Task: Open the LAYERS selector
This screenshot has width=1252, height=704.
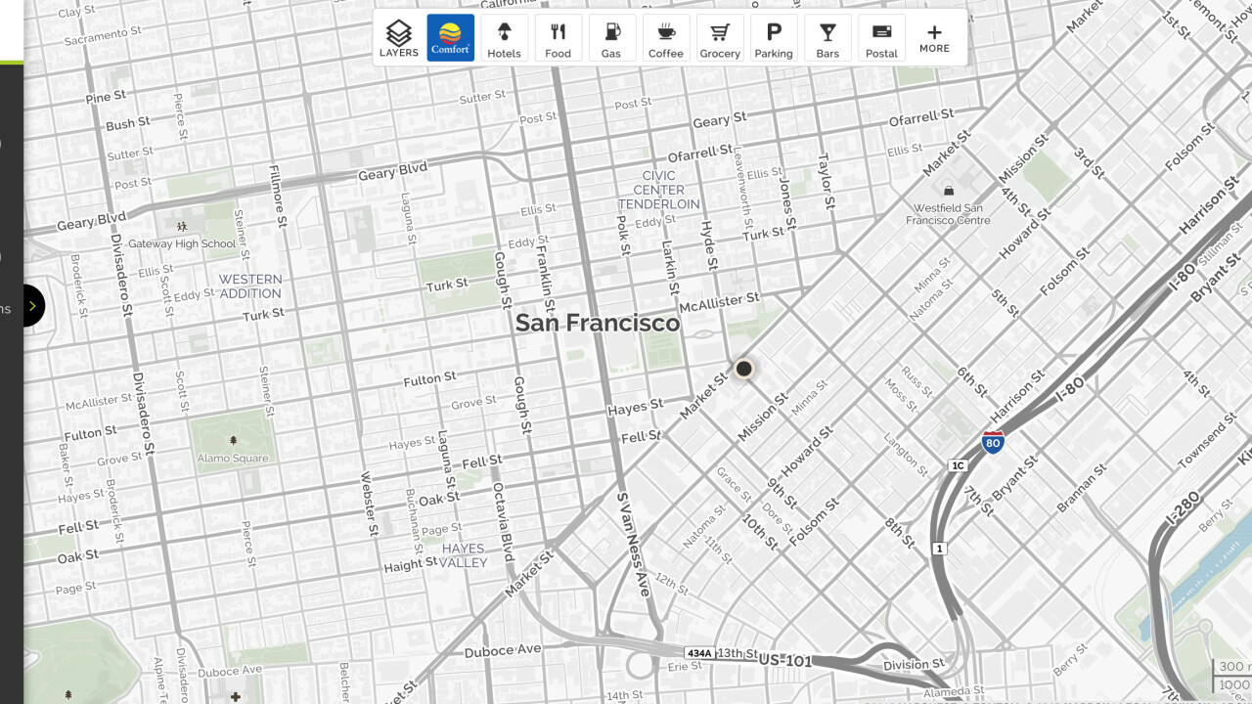Action: (x=399, y=37)
